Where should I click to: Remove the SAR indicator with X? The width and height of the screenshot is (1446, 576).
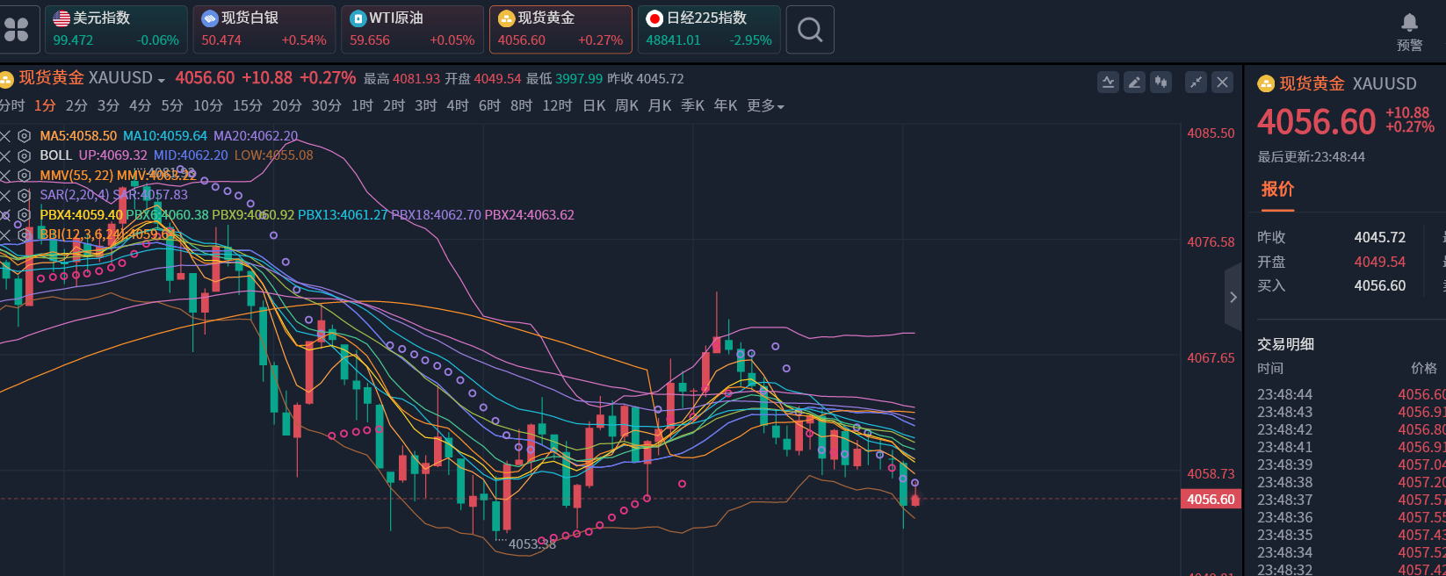pos(5,195)
